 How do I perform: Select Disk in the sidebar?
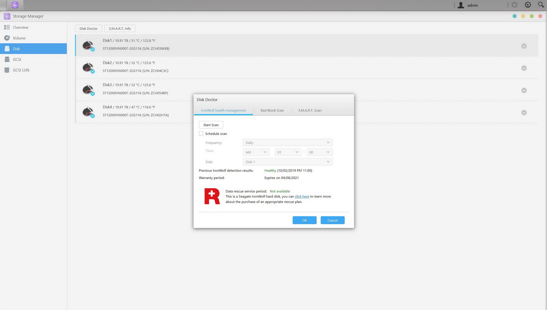coord(33,49)
